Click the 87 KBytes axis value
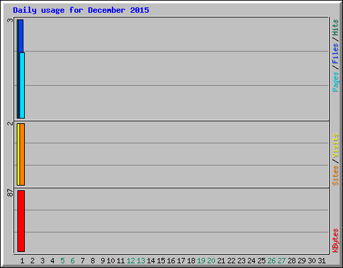The image size is (343, 268). tap(10, 193)
